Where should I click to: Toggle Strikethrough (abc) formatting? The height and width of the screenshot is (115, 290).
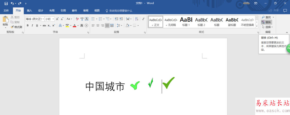pyautogui.click(x=44, y=25)
